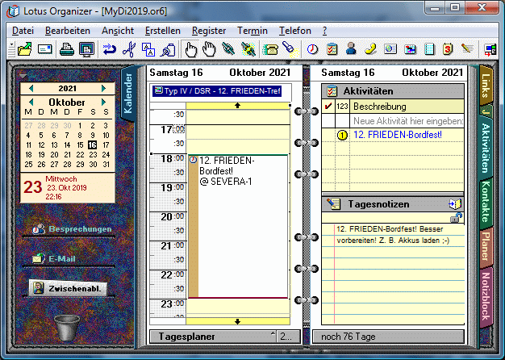Viewport: 505px width, 360px height.
Task: Click the person new contact icon
Action: tap(351, 49)
